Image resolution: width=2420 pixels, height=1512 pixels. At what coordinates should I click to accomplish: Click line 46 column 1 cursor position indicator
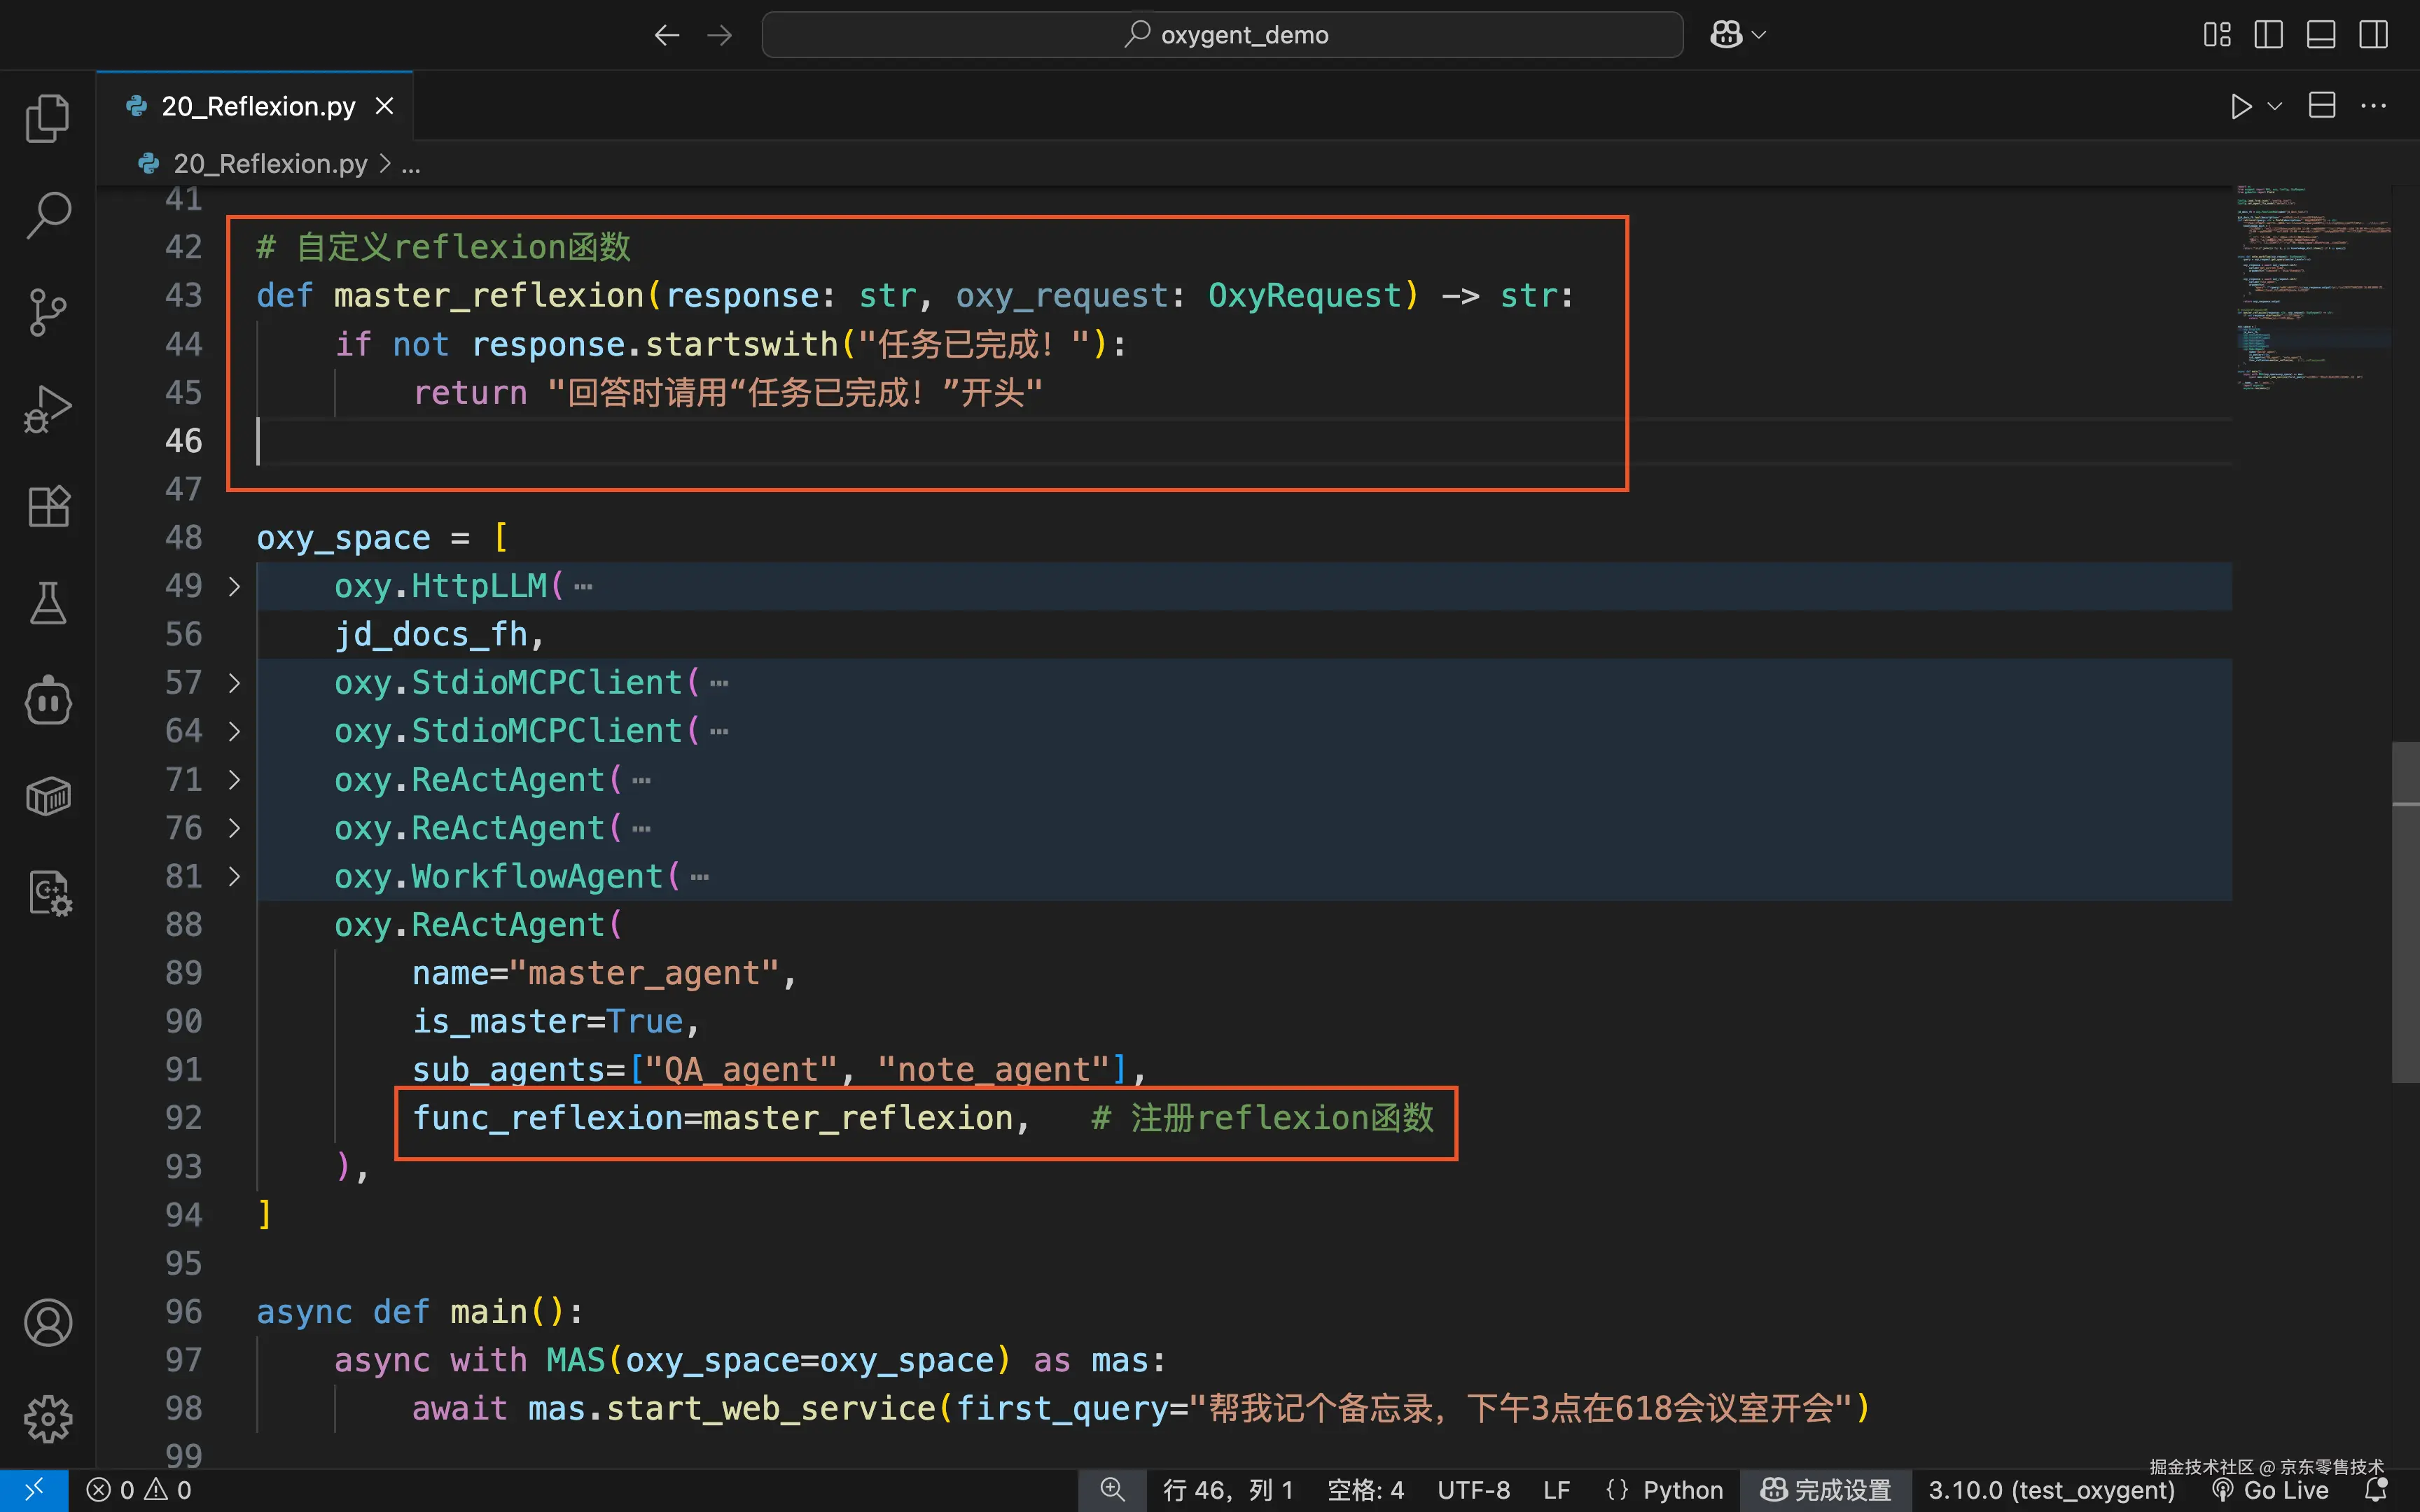[x=1228, y=1490]
